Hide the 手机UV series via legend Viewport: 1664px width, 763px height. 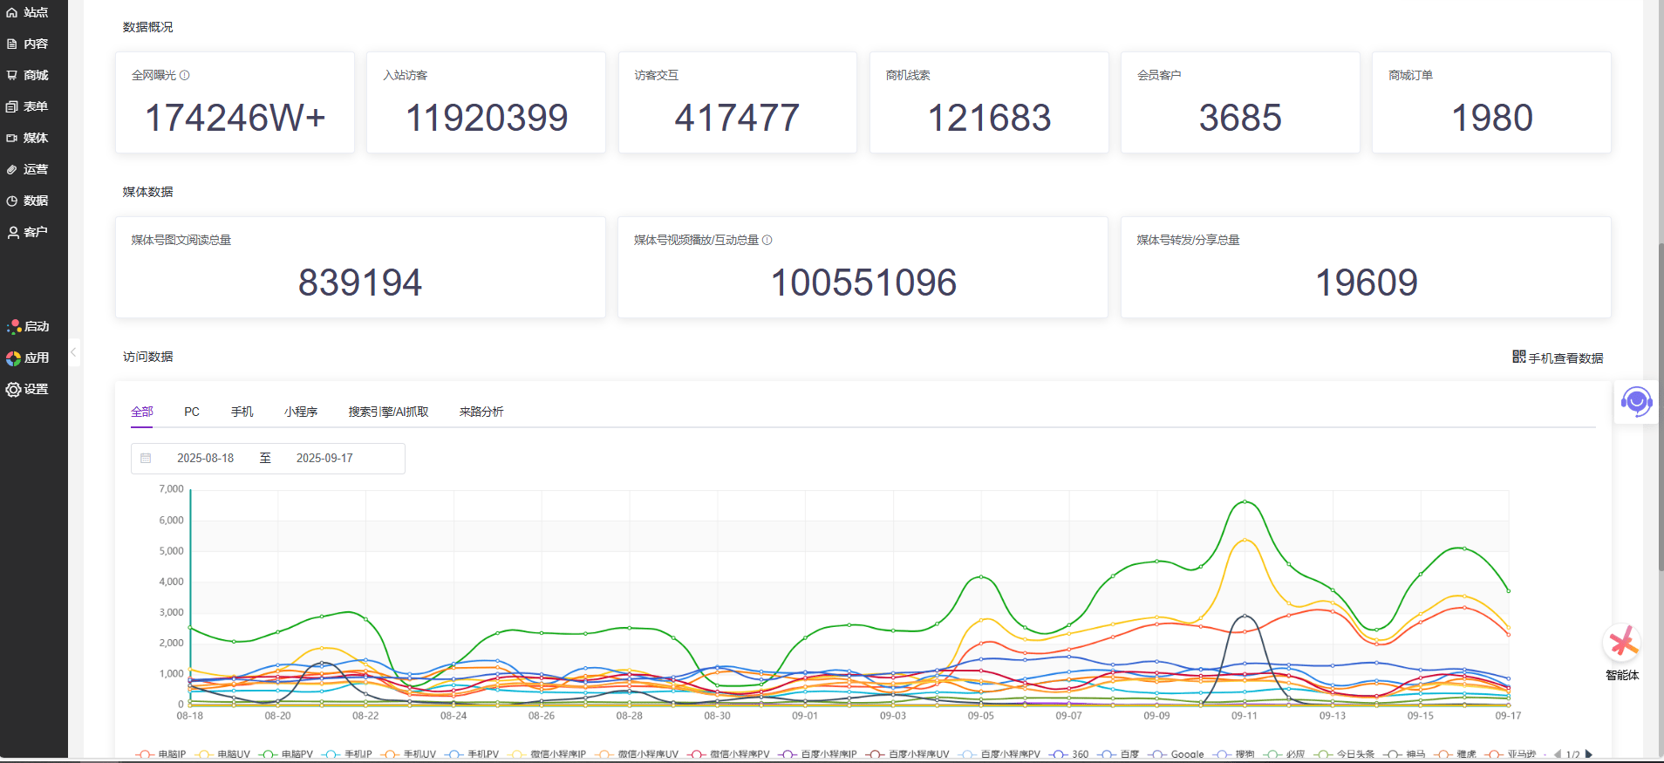[409, 754]
